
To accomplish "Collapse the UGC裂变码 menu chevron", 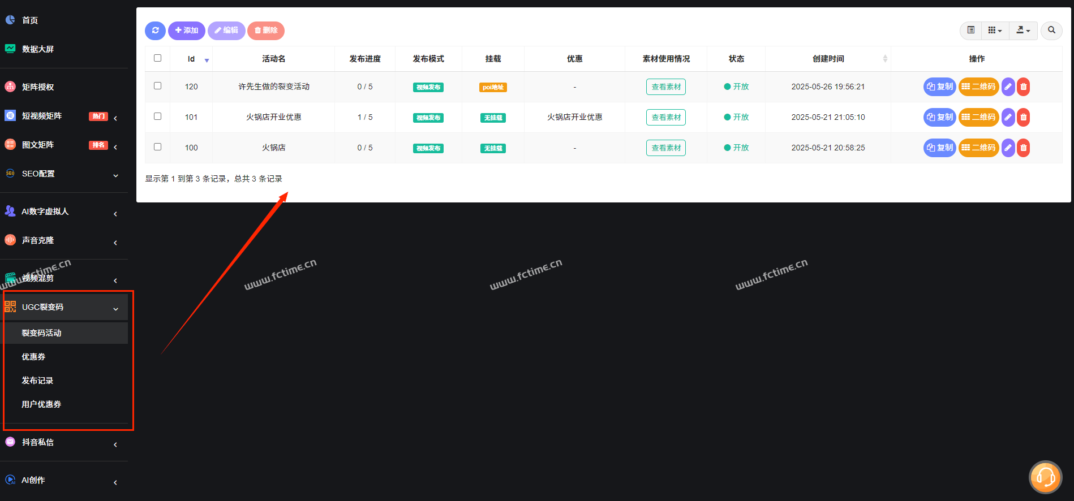I will (x=115, y=309).
